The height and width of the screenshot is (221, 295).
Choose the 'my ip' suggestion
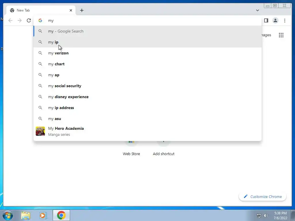point(147,42)
